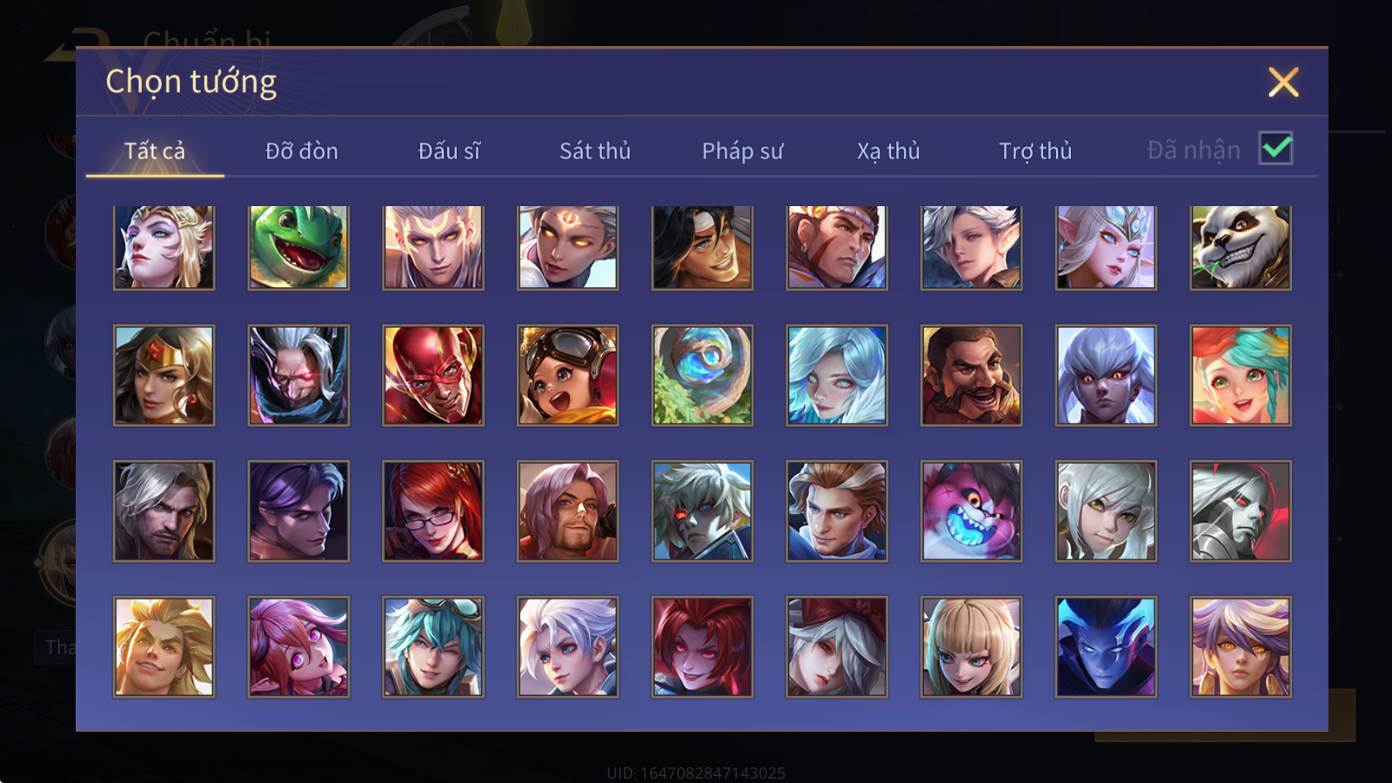The width and height of the screenshot is (1392, 783).
Task: Select the blue-skinned dark hero portrait
Action: click(1106, 647)
